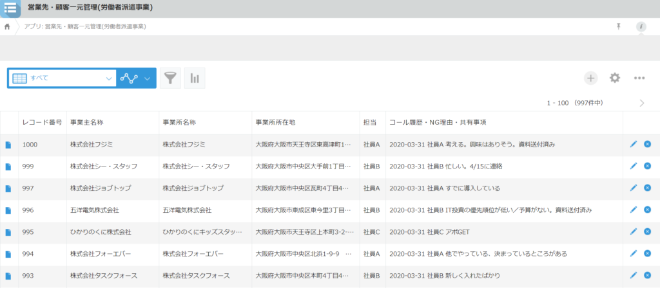This screenshot has width=660, height=288.
Task: Add a new record with plus icon
Action: (590, 78)
